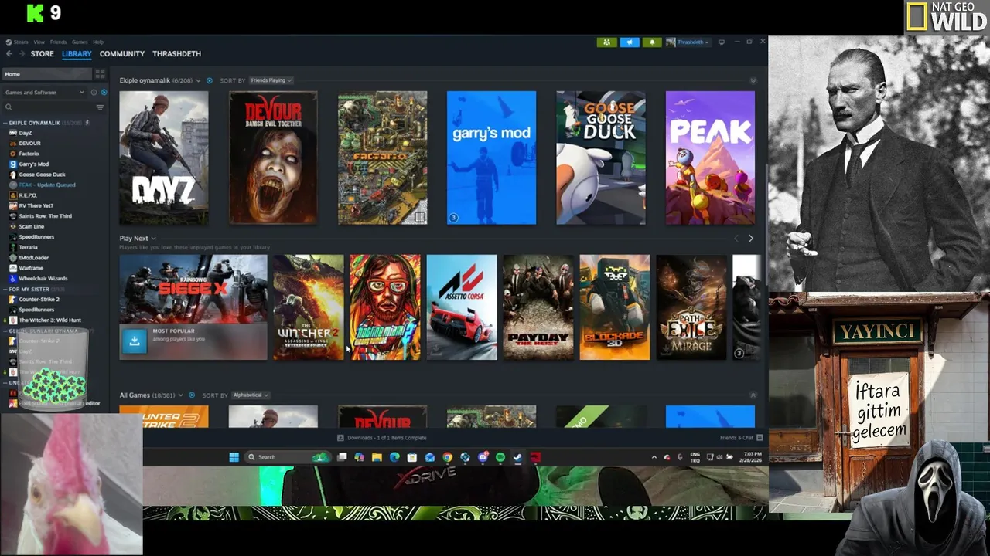Open the collections grid view icon
990x556 pixels.
coord(100,73)
